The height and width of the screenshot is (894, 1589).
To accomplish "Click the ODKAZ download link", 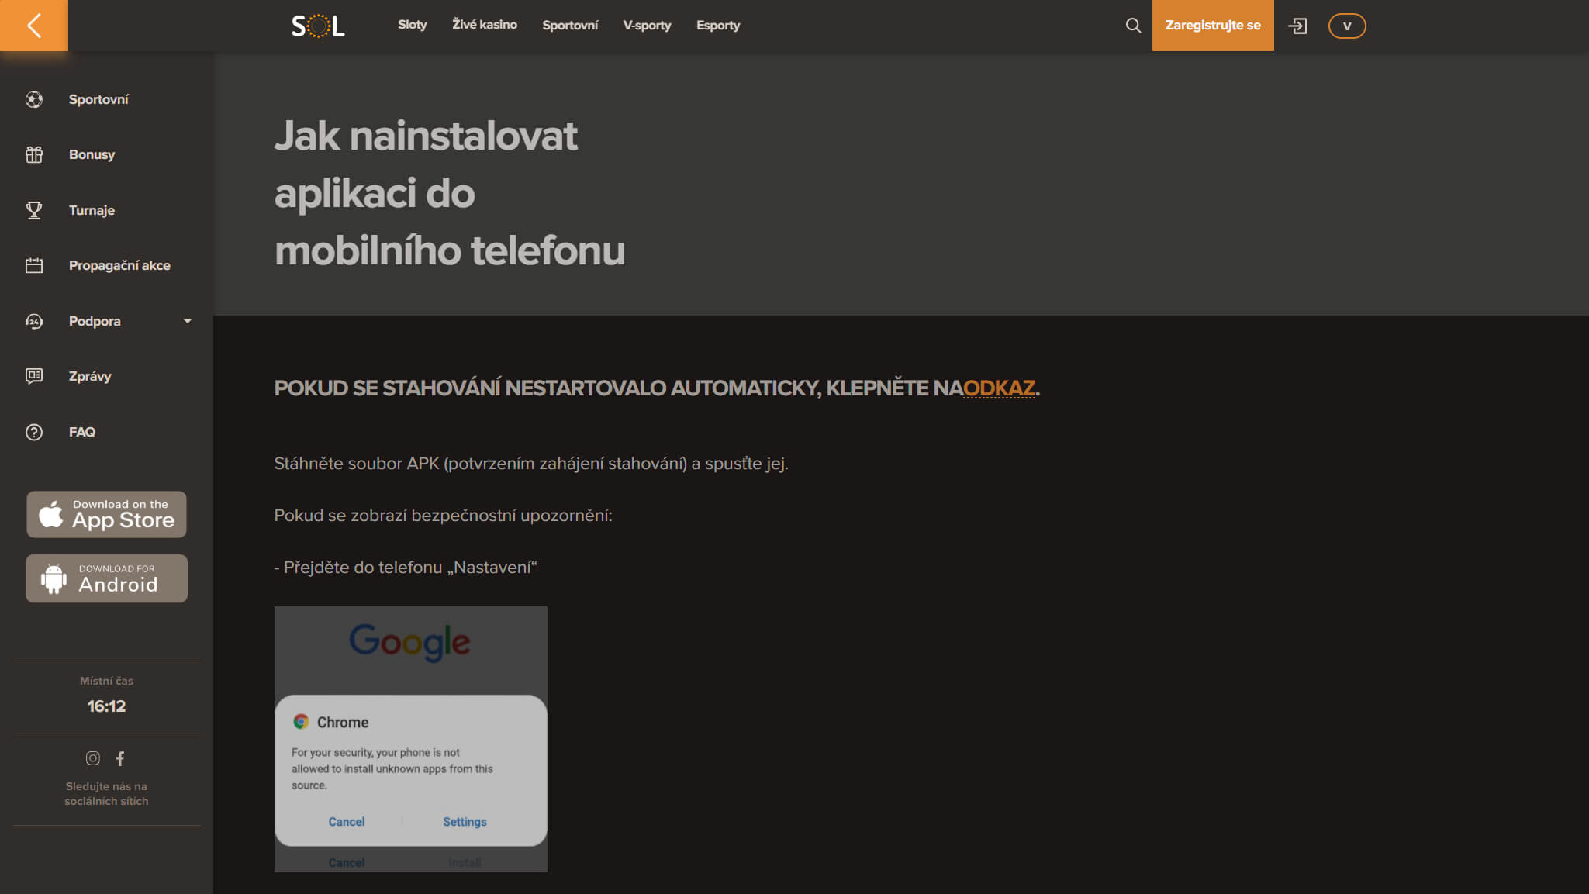I will 999,388.
